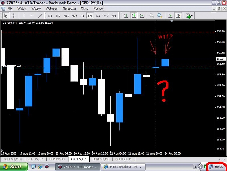Switch to GBPUSD,M30 chart tab

[x=13, y=159]
